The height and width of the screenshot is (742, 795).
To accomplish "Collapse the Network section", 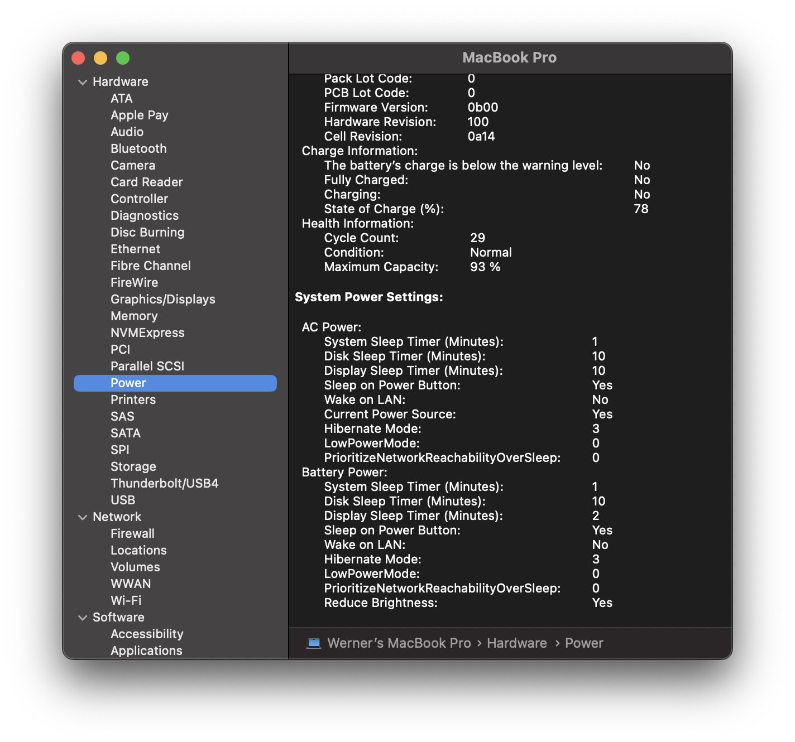I will (x=82, y=517).
